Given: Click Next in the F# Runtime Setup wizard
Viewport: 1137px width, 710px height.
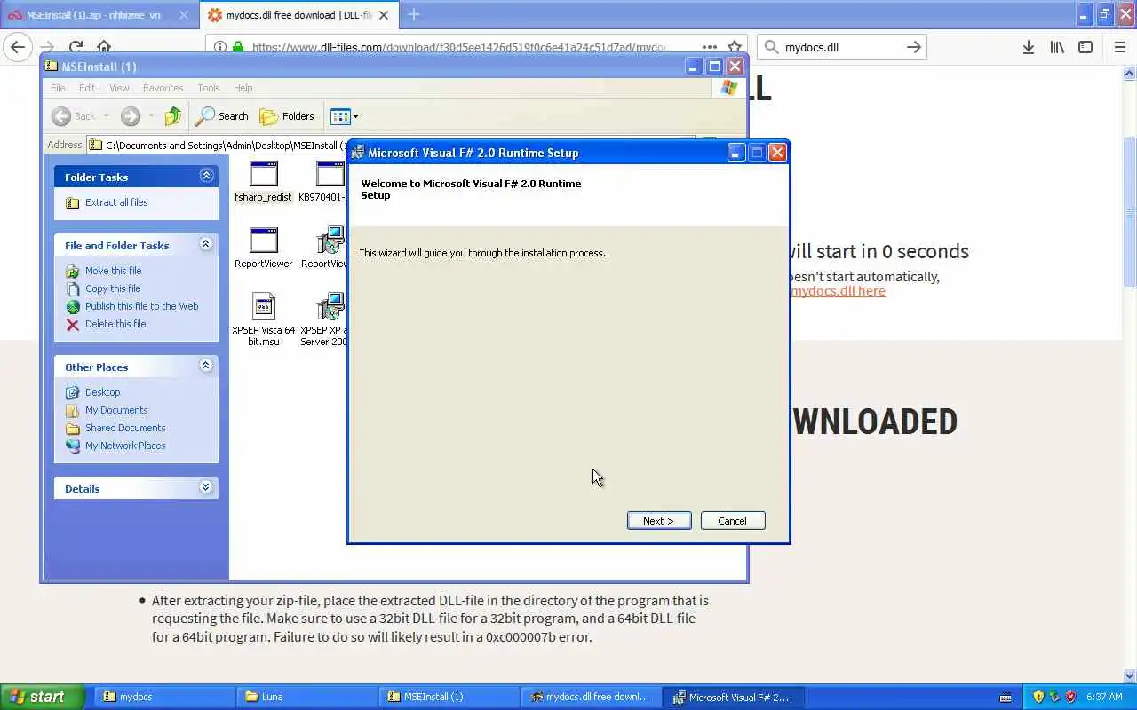Looking at the screenshot, I should tap(658, 521).
